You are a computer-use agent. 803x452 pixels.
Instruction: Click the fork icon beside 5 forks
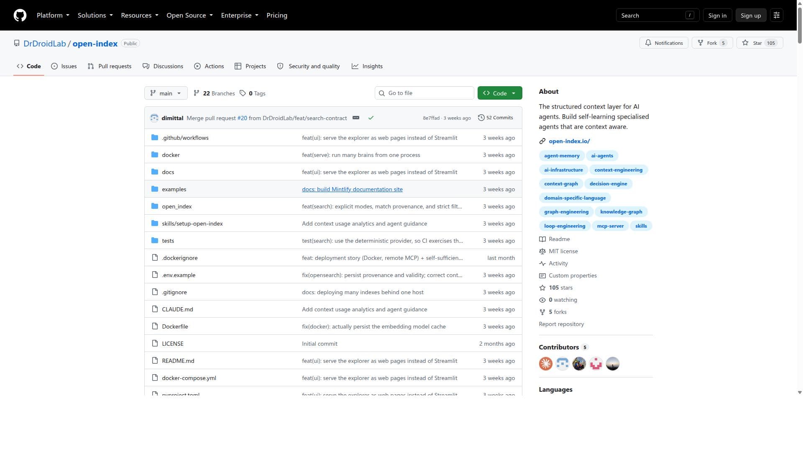(542, 312)
